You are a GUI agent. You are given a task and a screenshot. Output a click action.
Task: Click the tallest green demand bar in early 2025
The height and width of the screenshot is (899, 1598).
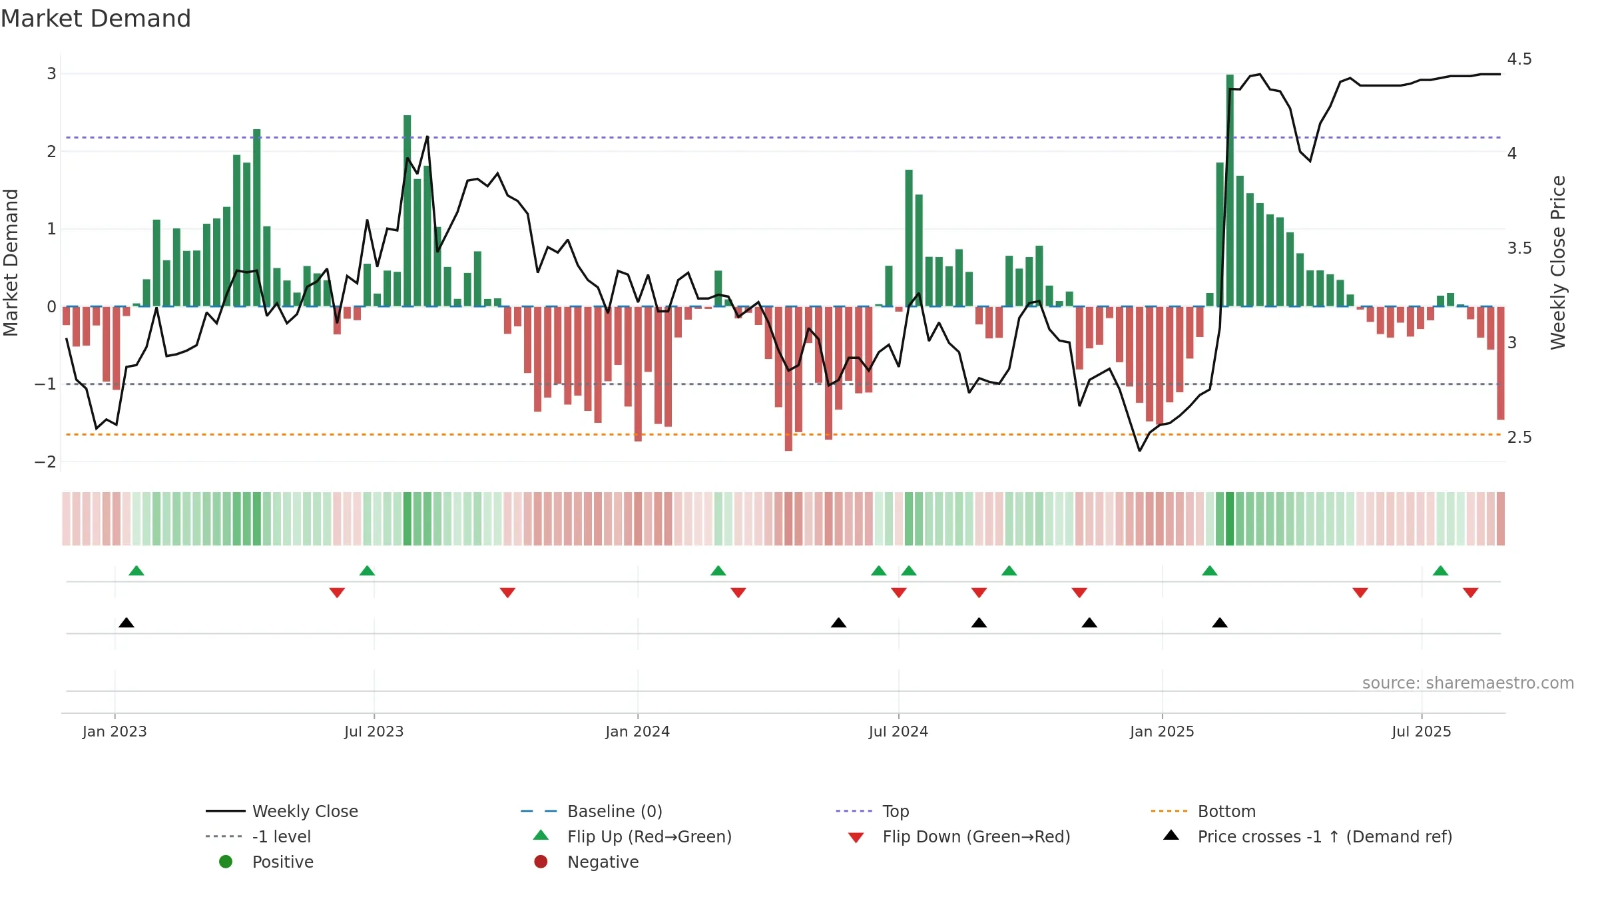coord(1230,190)
